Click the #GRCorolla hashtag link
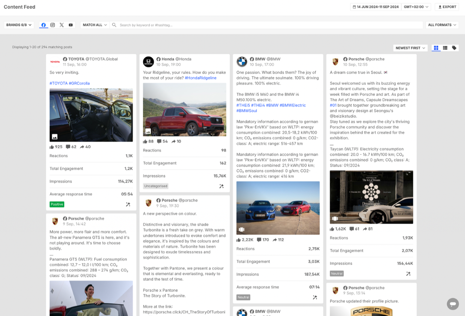Screen dimensions: 465x316 click(x=79, y=83)
